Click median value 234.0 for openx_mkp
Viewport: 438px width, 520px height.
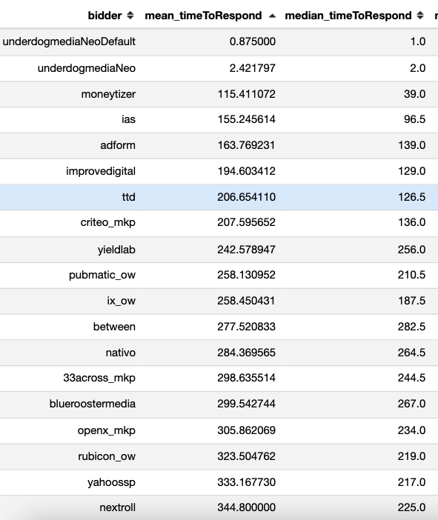click(x=412, y=430)
